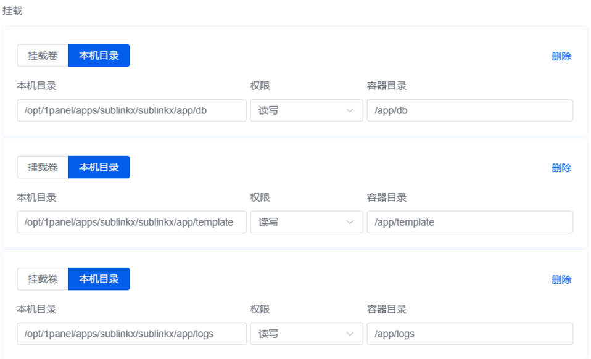
Task: Select 本机目录 option for the /app/db mount
Action: click(x=99, y=56)
